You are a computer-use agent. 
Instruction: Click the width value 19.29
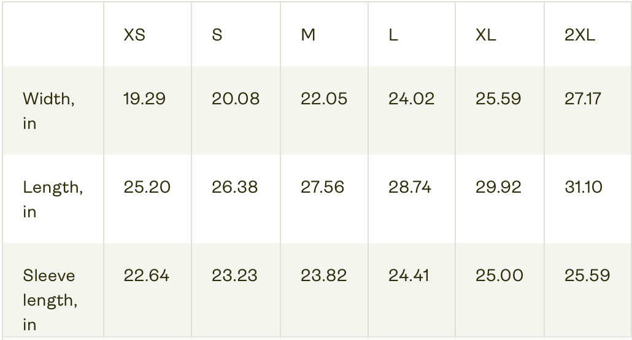(x=144, y=99)
